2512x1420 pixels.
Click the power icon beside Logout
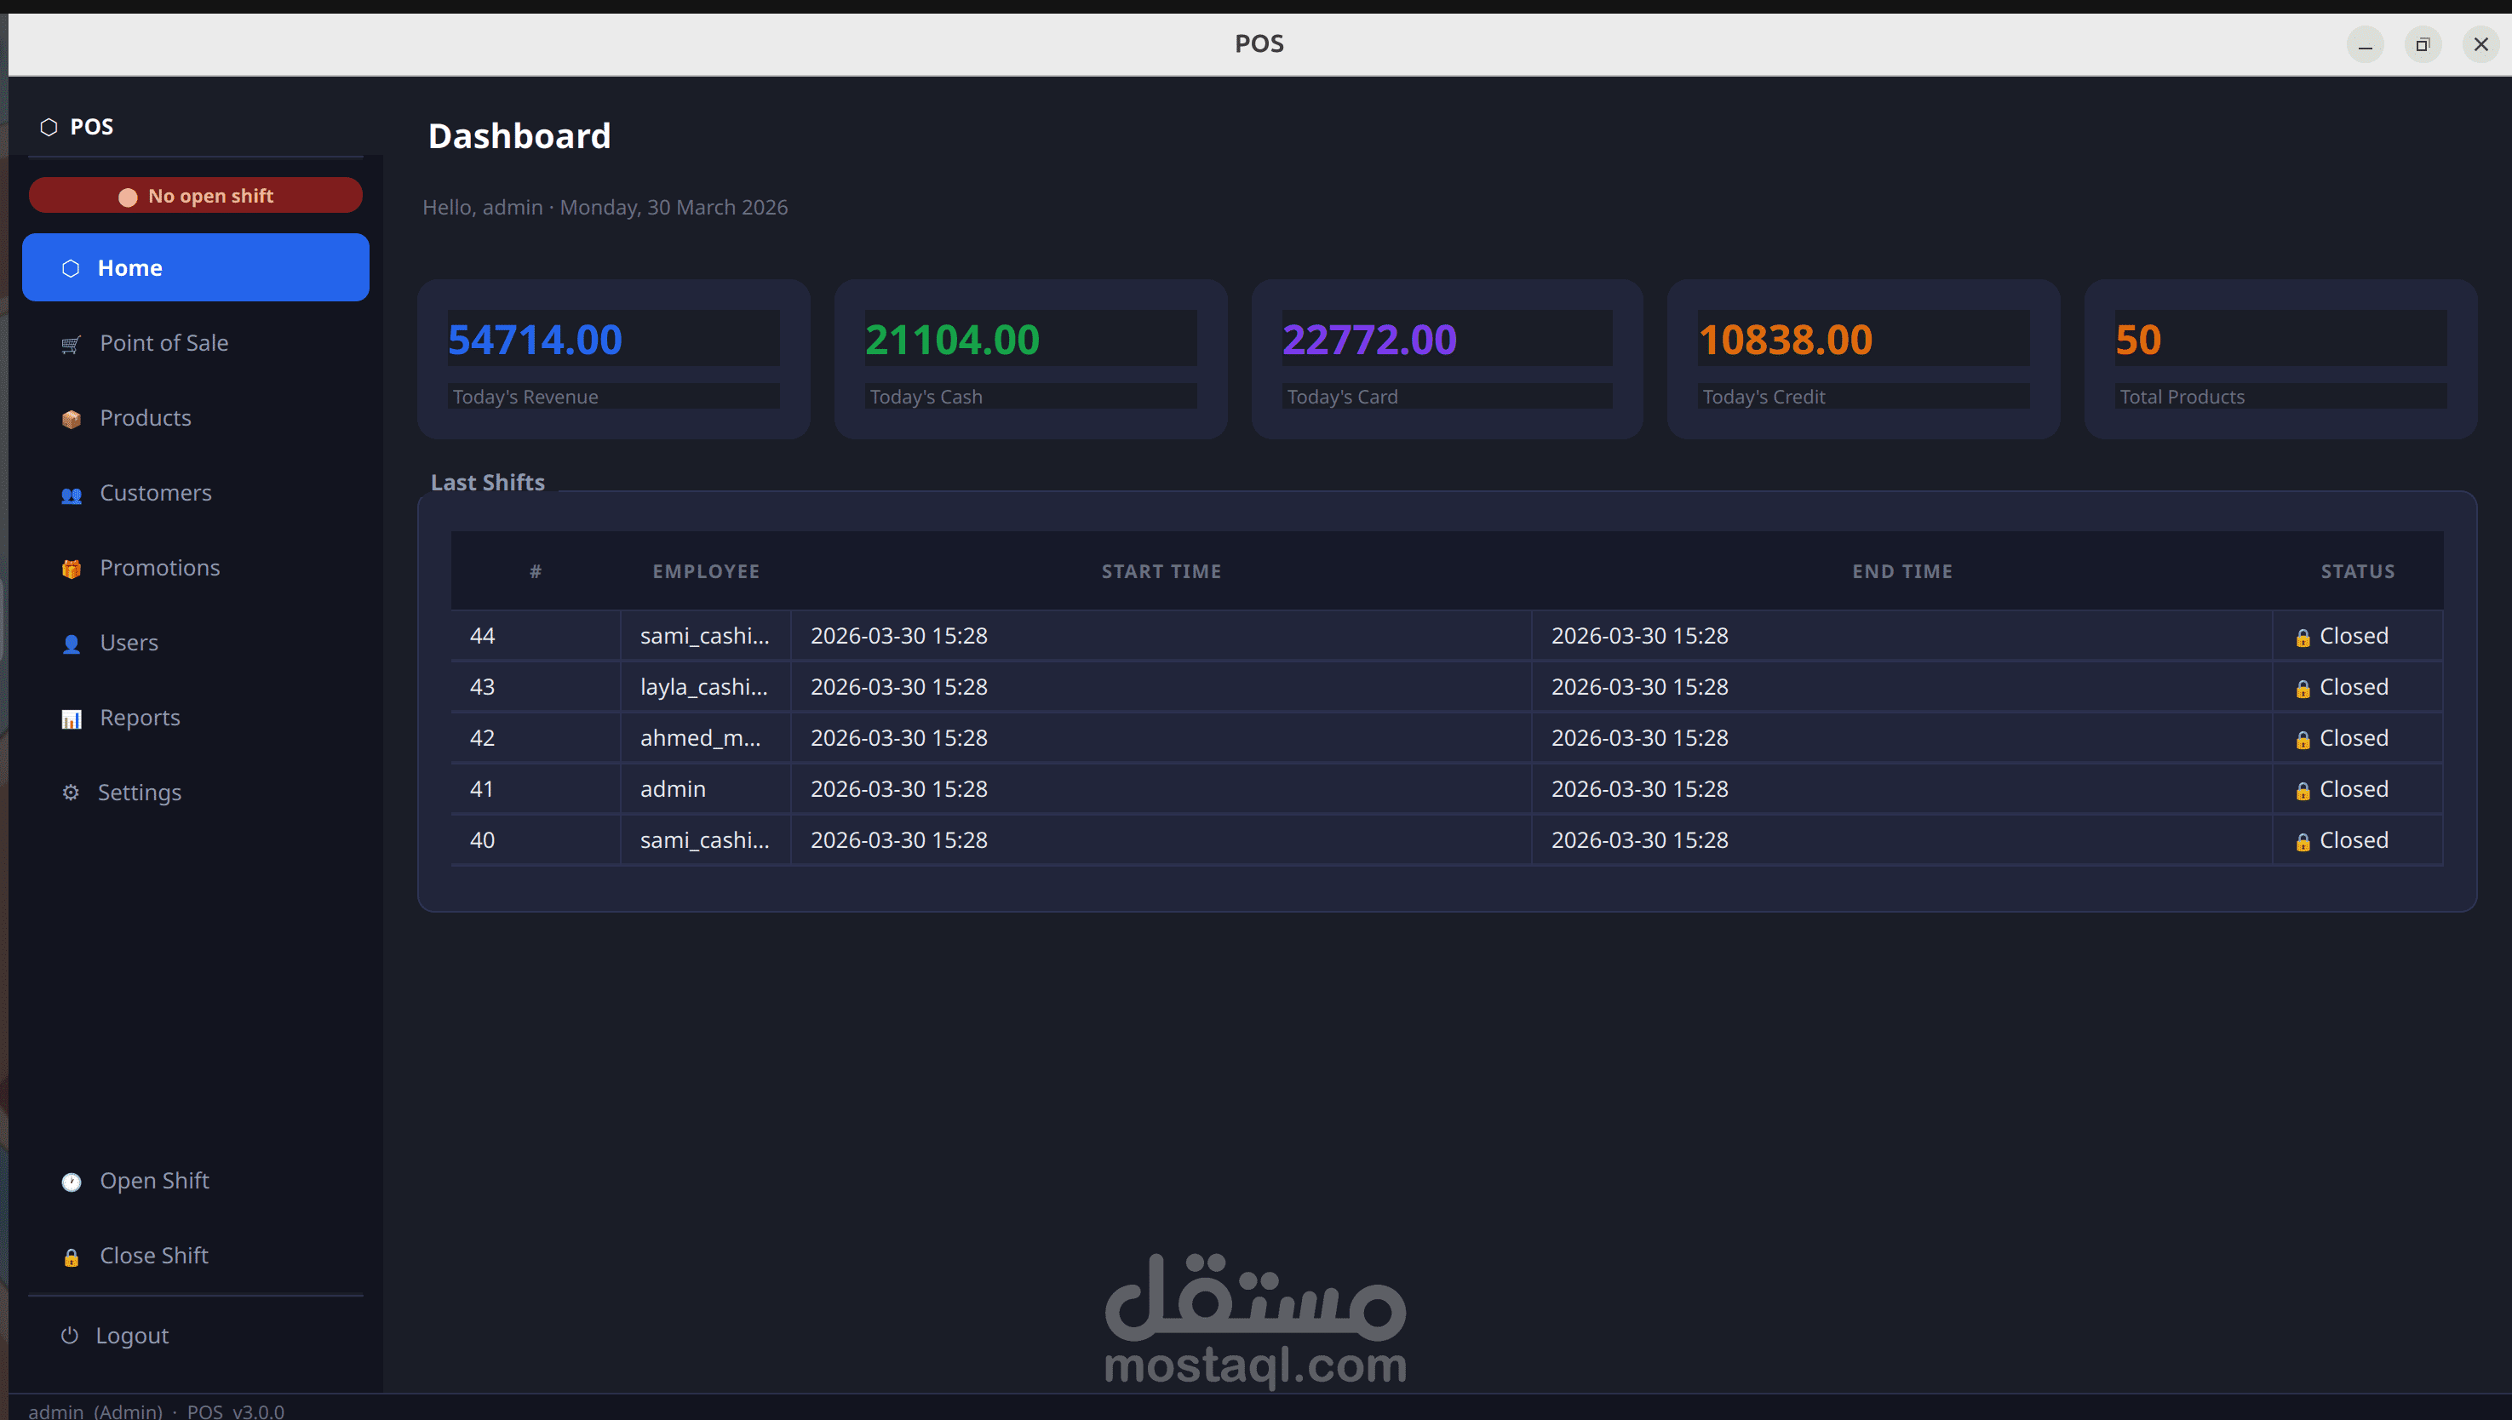69,1335
